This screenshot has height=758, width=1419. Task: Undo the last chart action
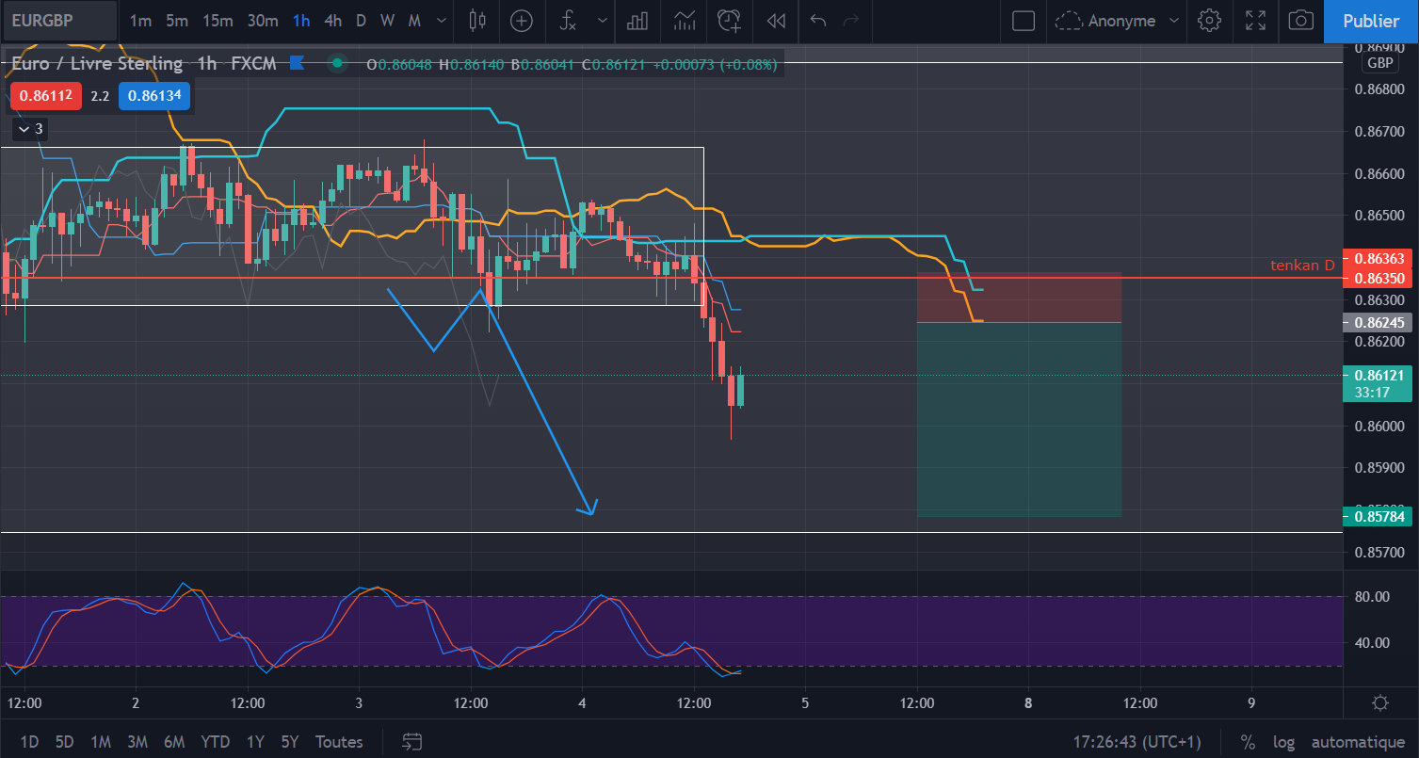pyautogui.click(x=818, y=21)
